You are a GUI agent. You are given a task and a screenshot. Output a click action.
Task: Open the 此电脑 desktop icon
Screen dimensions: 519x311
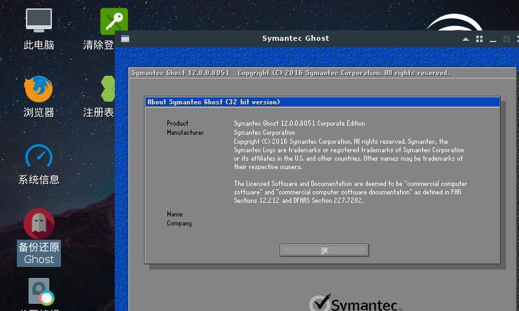pos(39,29)
